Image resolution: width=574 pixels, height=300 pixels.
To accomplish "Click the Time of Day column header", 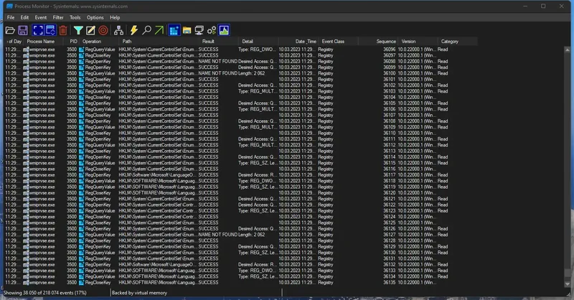I will point(14,42).
